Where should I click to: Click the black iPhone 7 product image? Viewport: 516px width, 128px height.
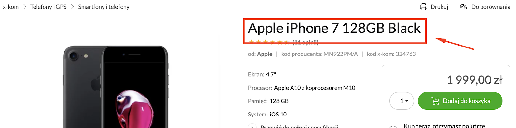click(x=115, y=87)
